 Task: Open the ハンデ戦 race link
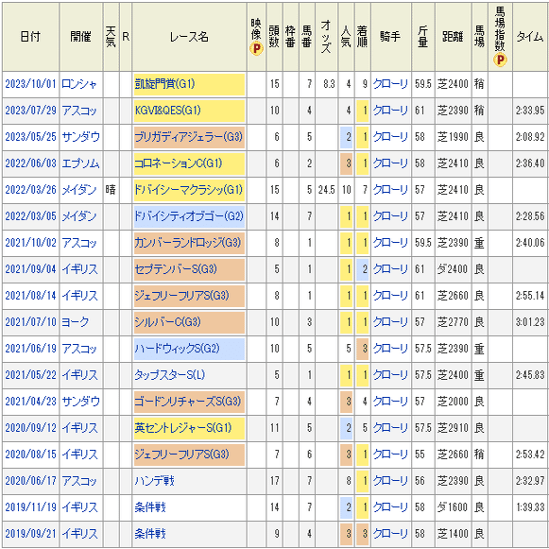tap(154, 481)
